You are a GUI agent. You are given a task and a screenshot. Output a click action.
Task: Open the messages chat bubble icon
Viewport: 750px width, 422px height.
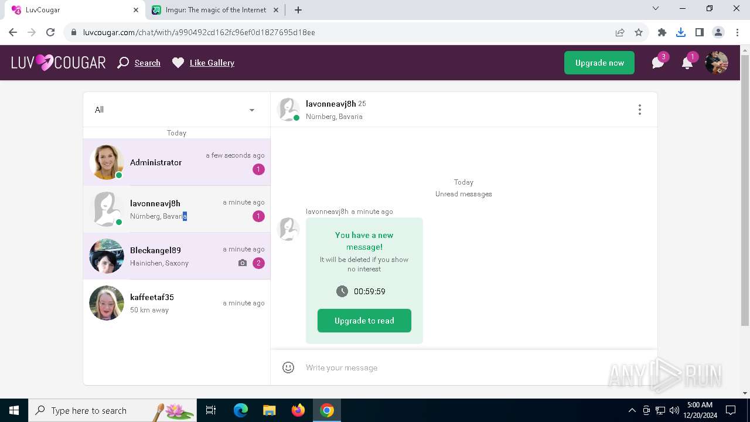tap(658, 63)
